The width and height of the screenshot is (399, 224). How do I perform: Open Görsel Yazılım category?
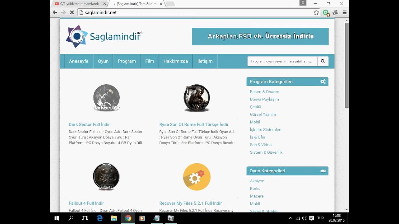[263, 114]
